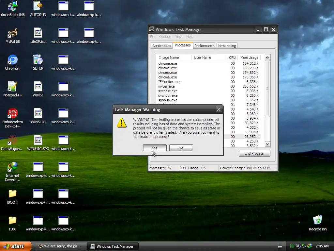Select the IEMonitor.exe process
The width and height of the screenshot is (334, 251).
pos(208,82)
